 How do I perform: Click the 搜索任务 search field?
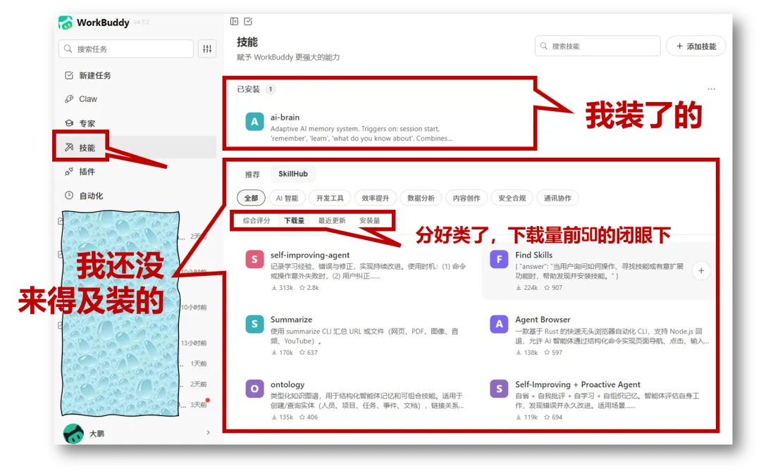point(126,49)
